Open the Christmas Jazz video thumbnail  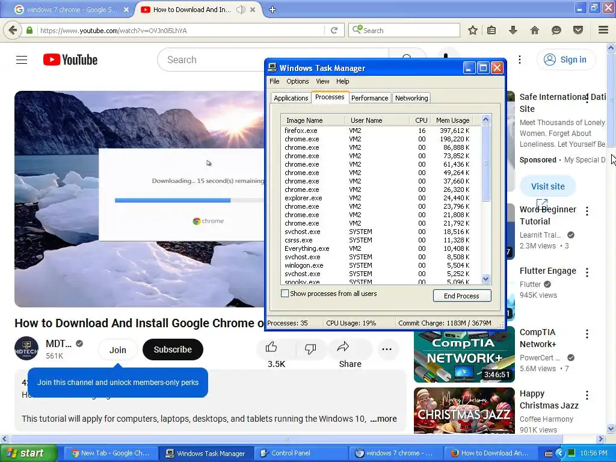pyautogui.click(x=464, y=410)
